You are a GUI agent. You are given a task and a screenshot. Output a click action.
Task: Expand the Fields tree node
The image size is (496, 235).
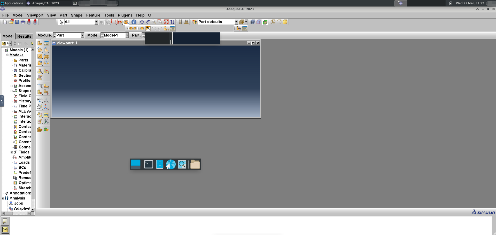[12, 152]
